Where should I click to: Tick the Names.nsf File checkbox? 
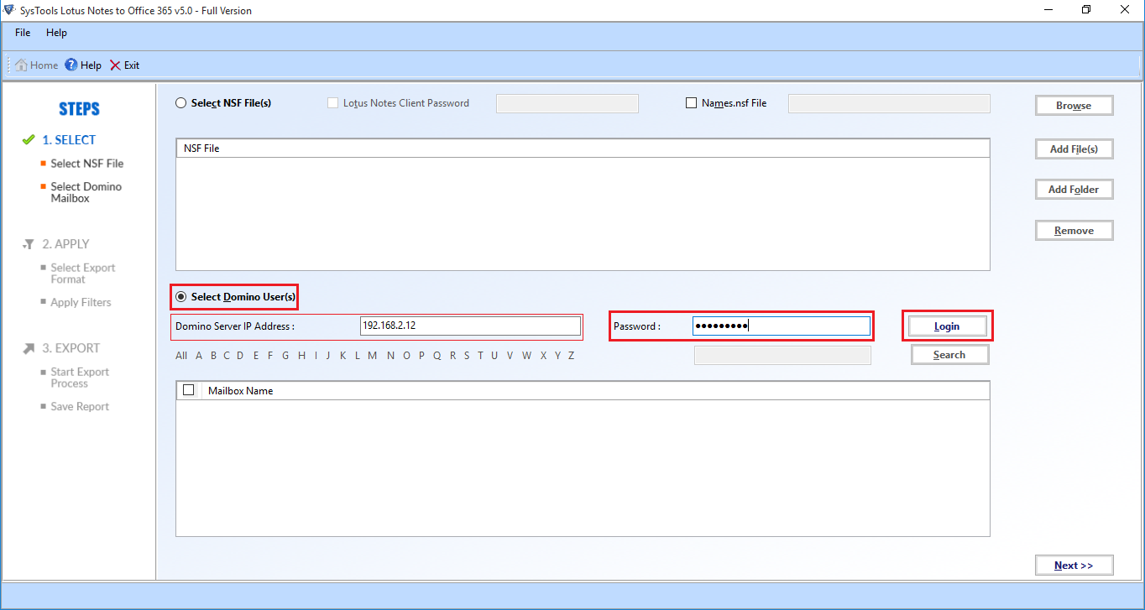click(692, 103)
